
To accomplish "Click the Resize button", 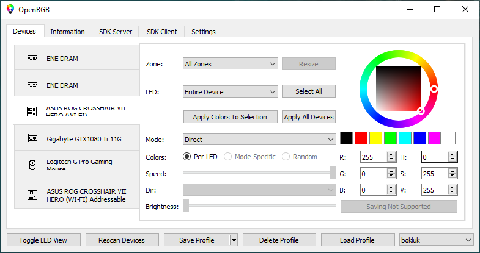I will [309, 64].
